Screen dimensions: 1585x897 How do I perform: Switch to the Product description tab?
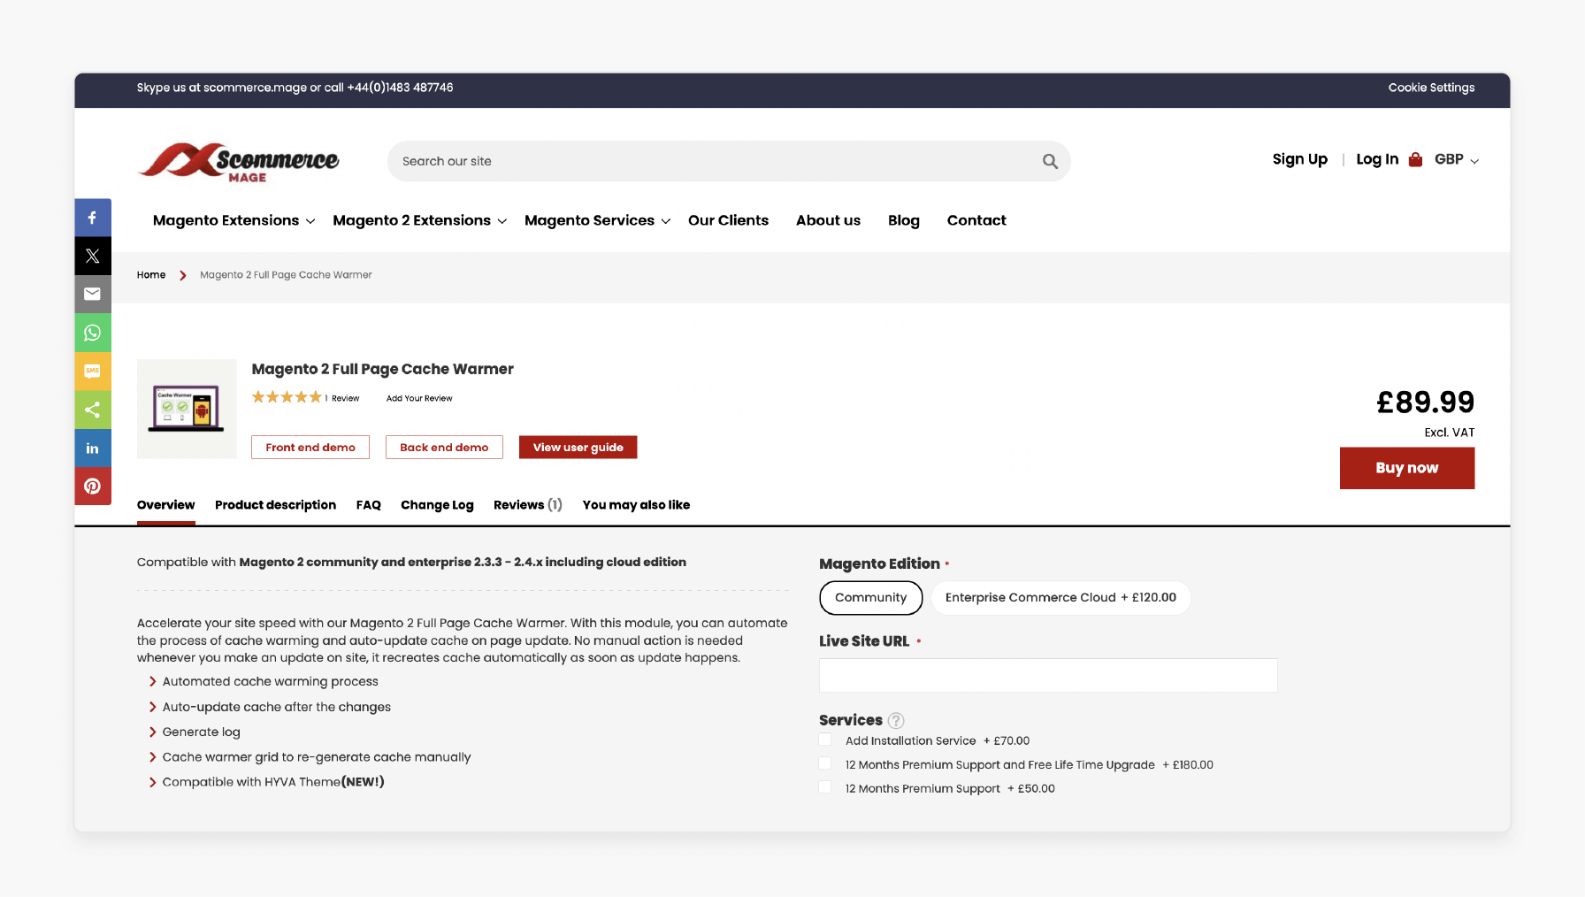pos(275,505)
